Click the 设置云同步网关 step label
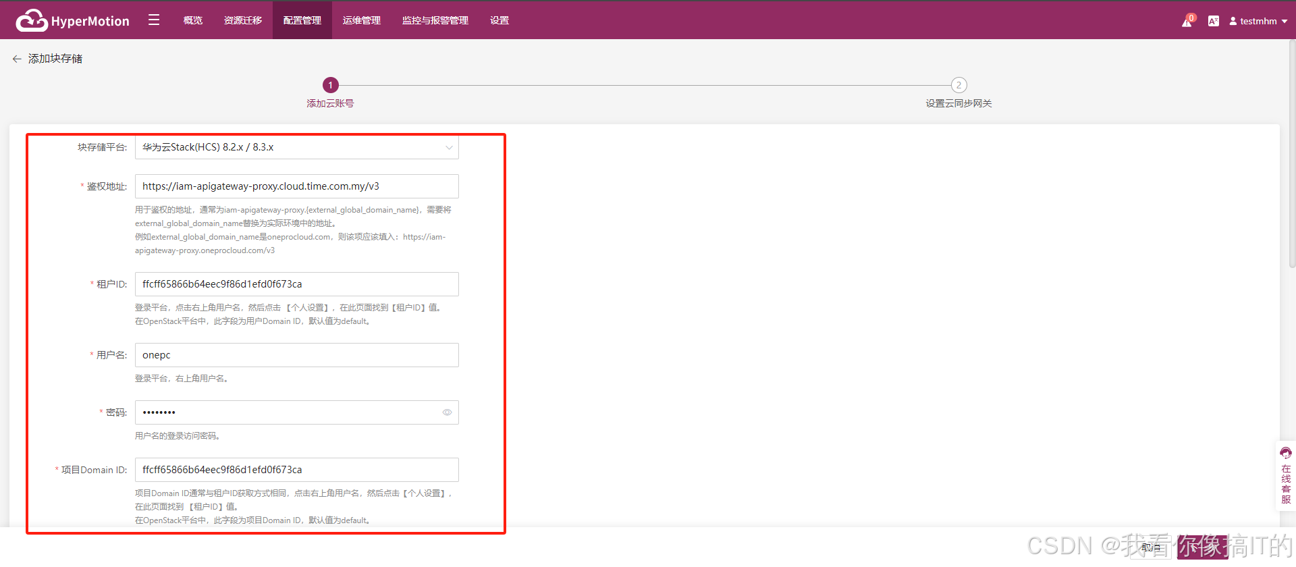Image resolution: width=1296 pixels, height=567 pixels. pyautogui.click(x=959, y=103)
